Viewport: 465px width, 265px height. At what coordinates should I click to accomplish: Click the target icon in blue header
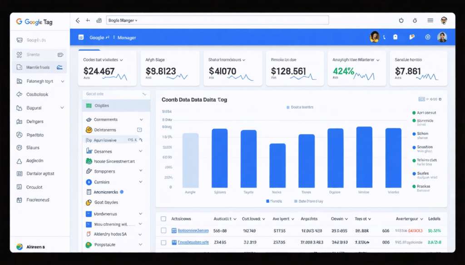428,37
